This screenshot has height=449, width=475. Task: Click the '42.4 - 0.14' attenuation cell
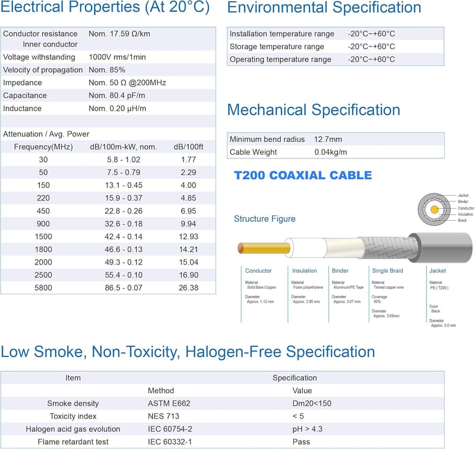click(123, 237)
